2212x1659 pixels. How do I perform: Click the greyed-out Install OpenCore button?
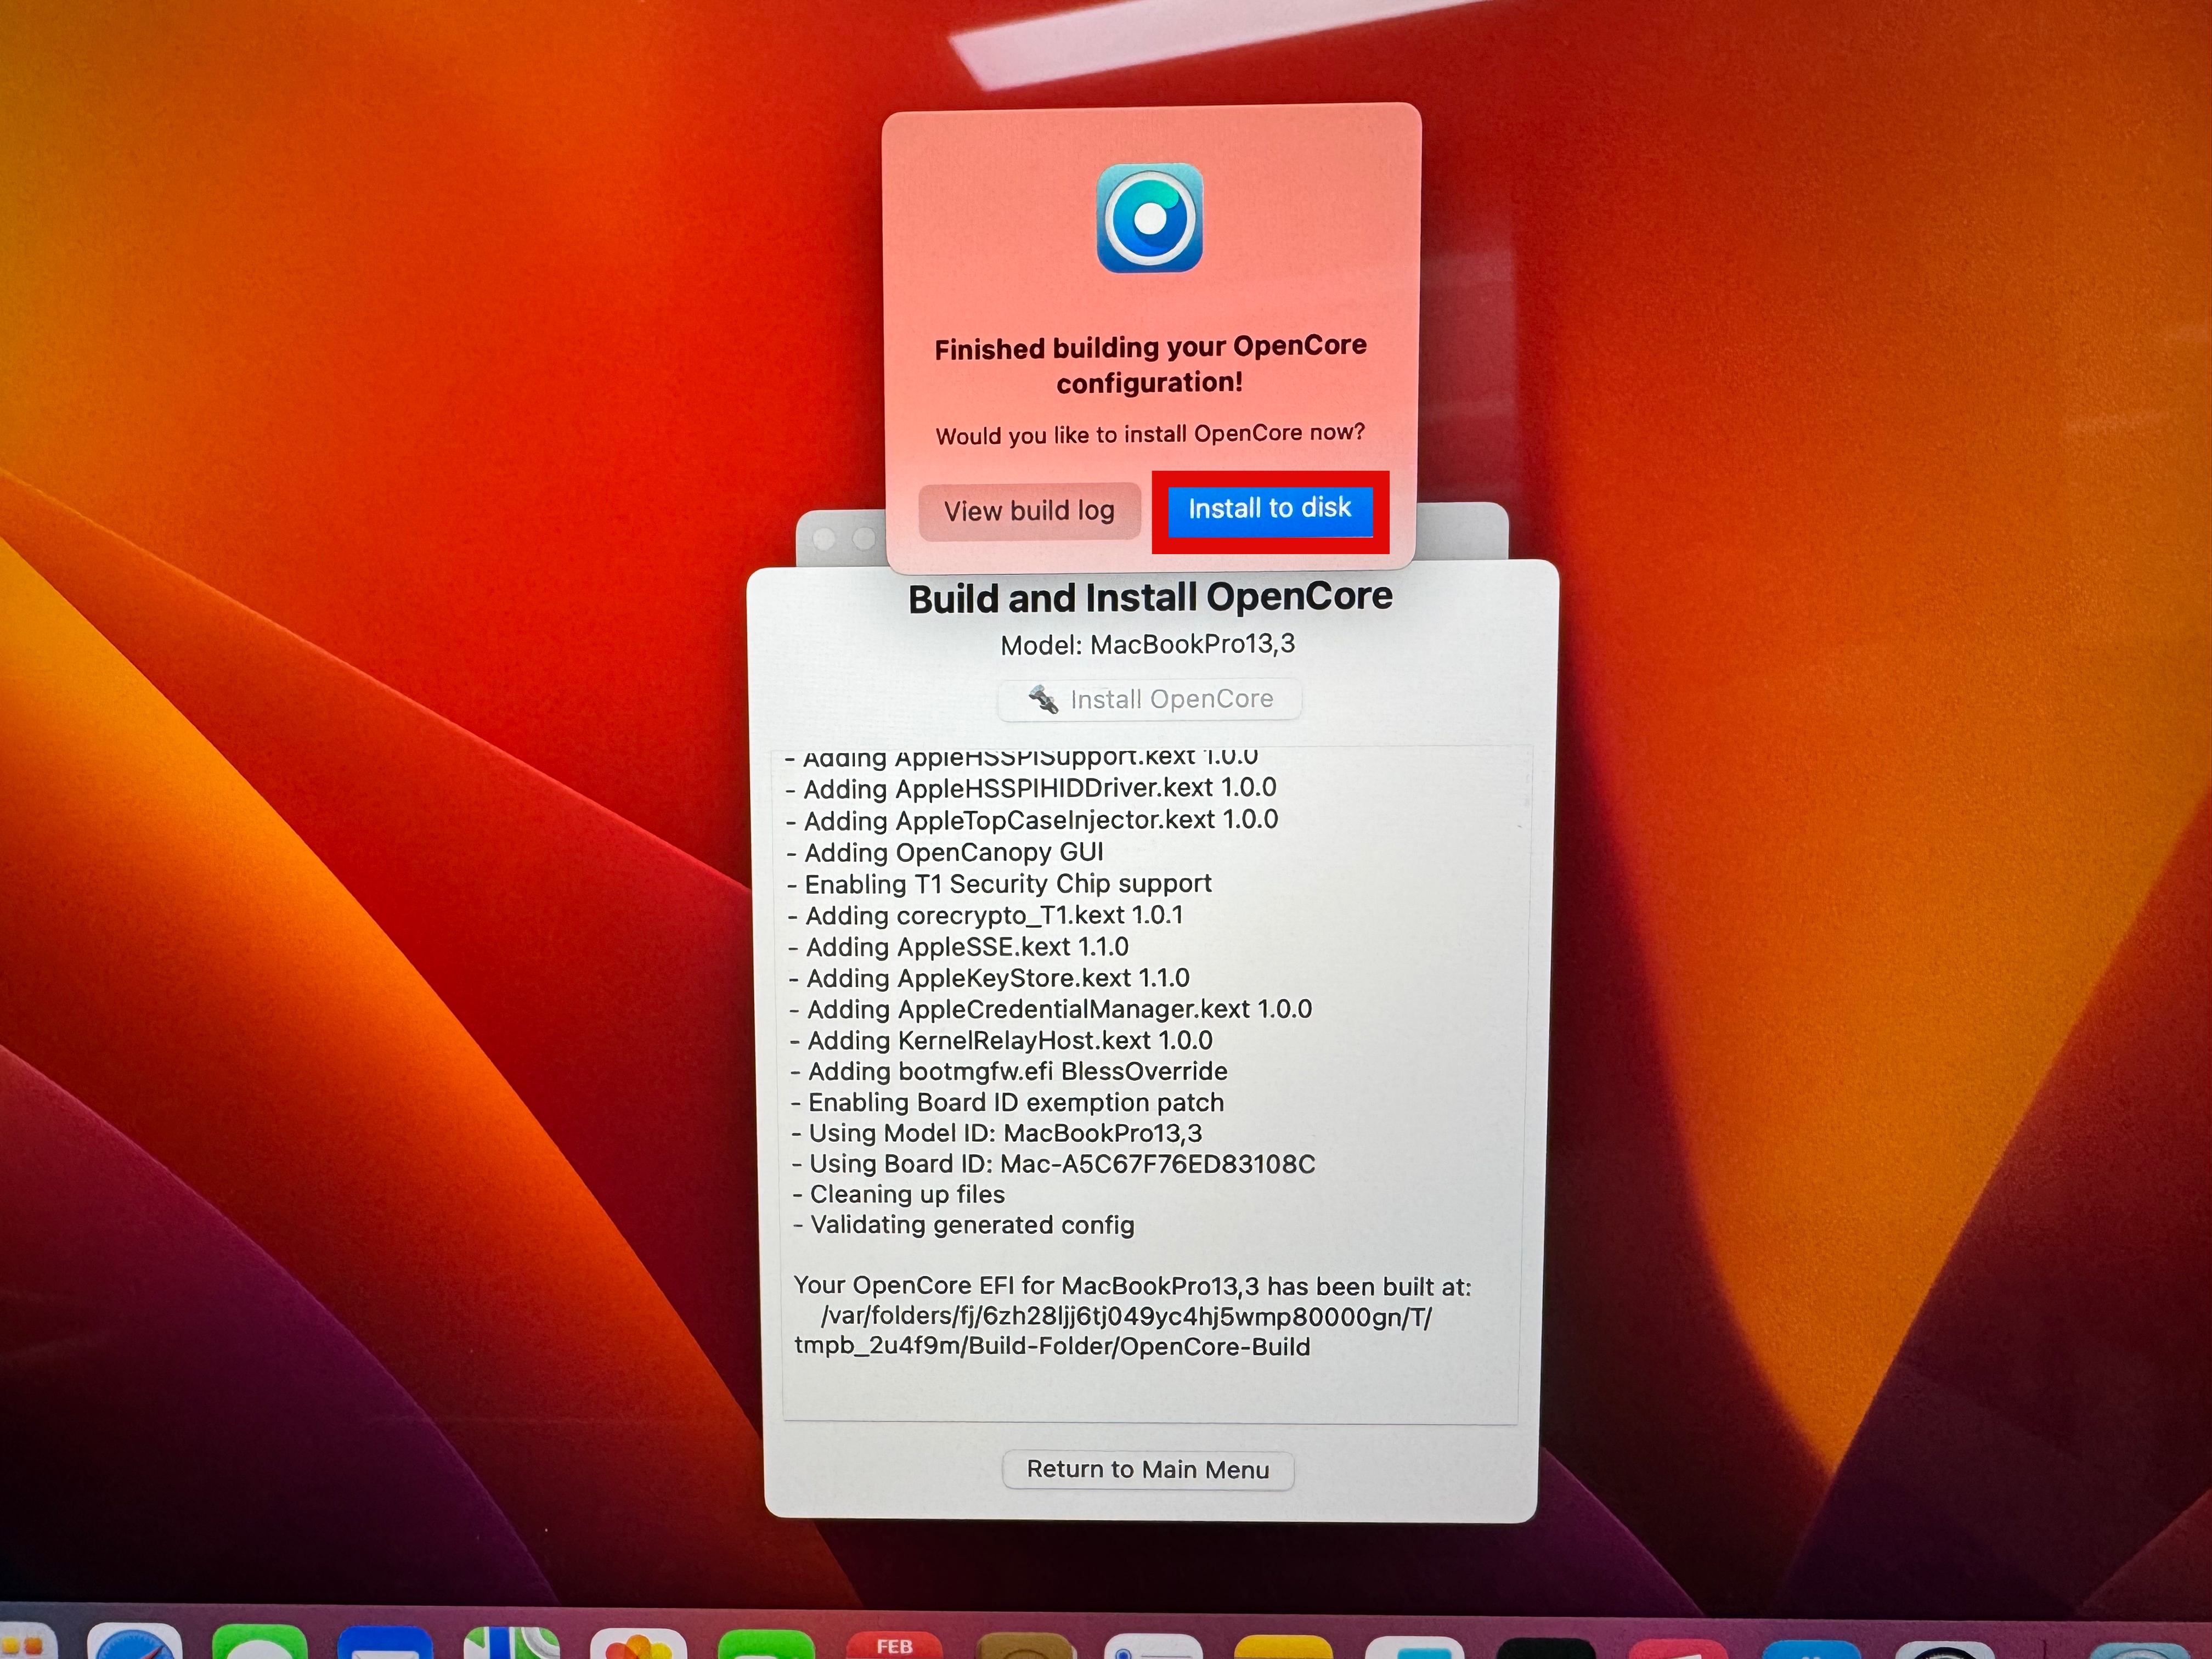pyautogui.click(x=1150, y=699)
